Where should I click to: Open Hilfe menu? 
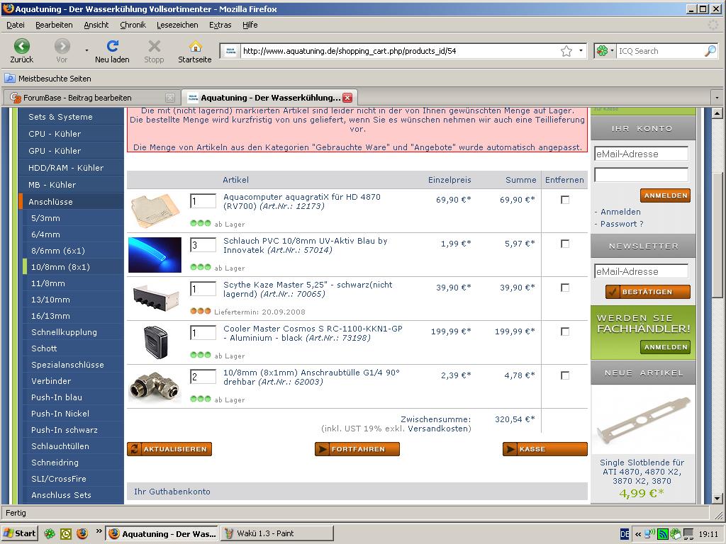pos(250,25)
